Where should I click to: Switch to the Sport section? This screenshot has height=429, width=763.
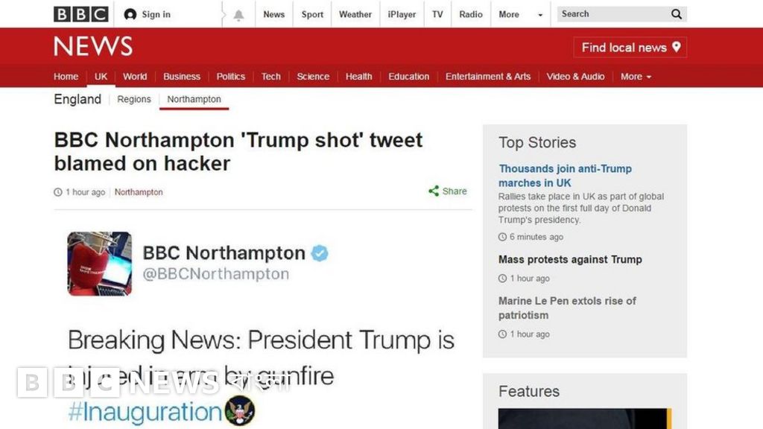(311, 13)
